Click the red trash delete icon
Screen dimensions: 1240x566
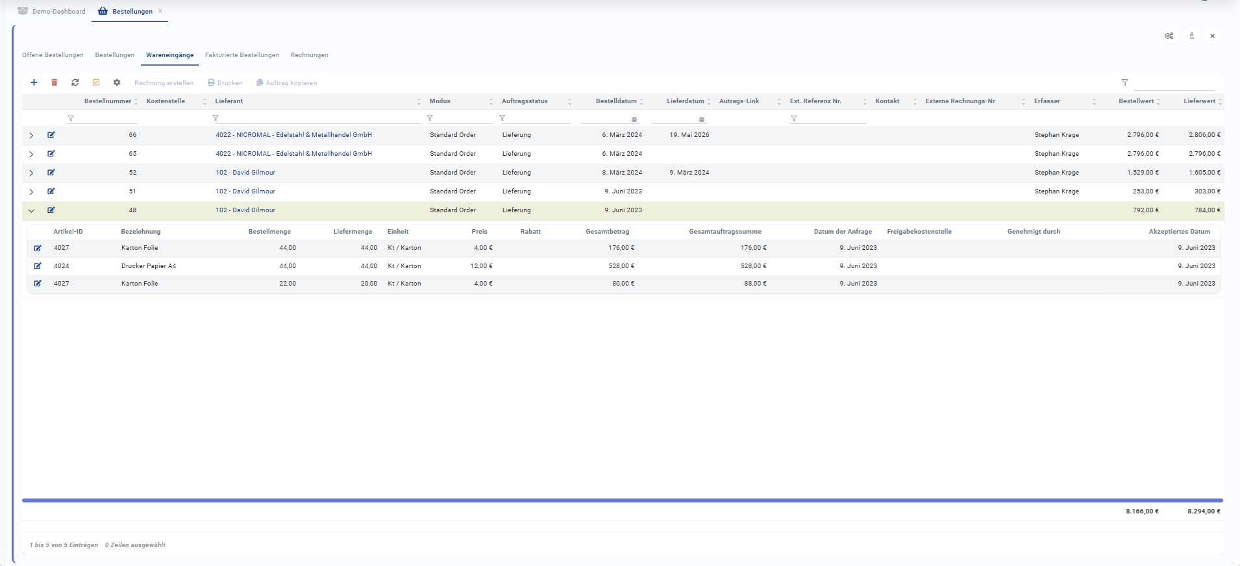[x=55, y=82]
